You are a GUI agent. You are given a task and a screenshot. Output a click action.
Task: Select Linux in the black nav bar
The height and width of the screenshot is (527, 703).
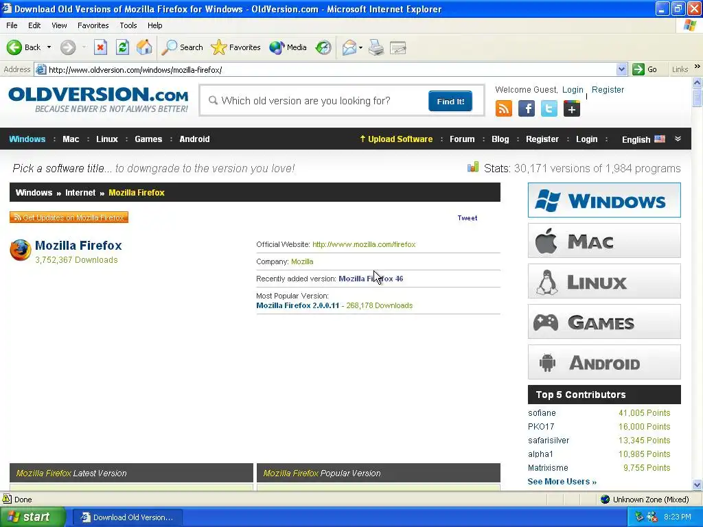click(106, 139)
